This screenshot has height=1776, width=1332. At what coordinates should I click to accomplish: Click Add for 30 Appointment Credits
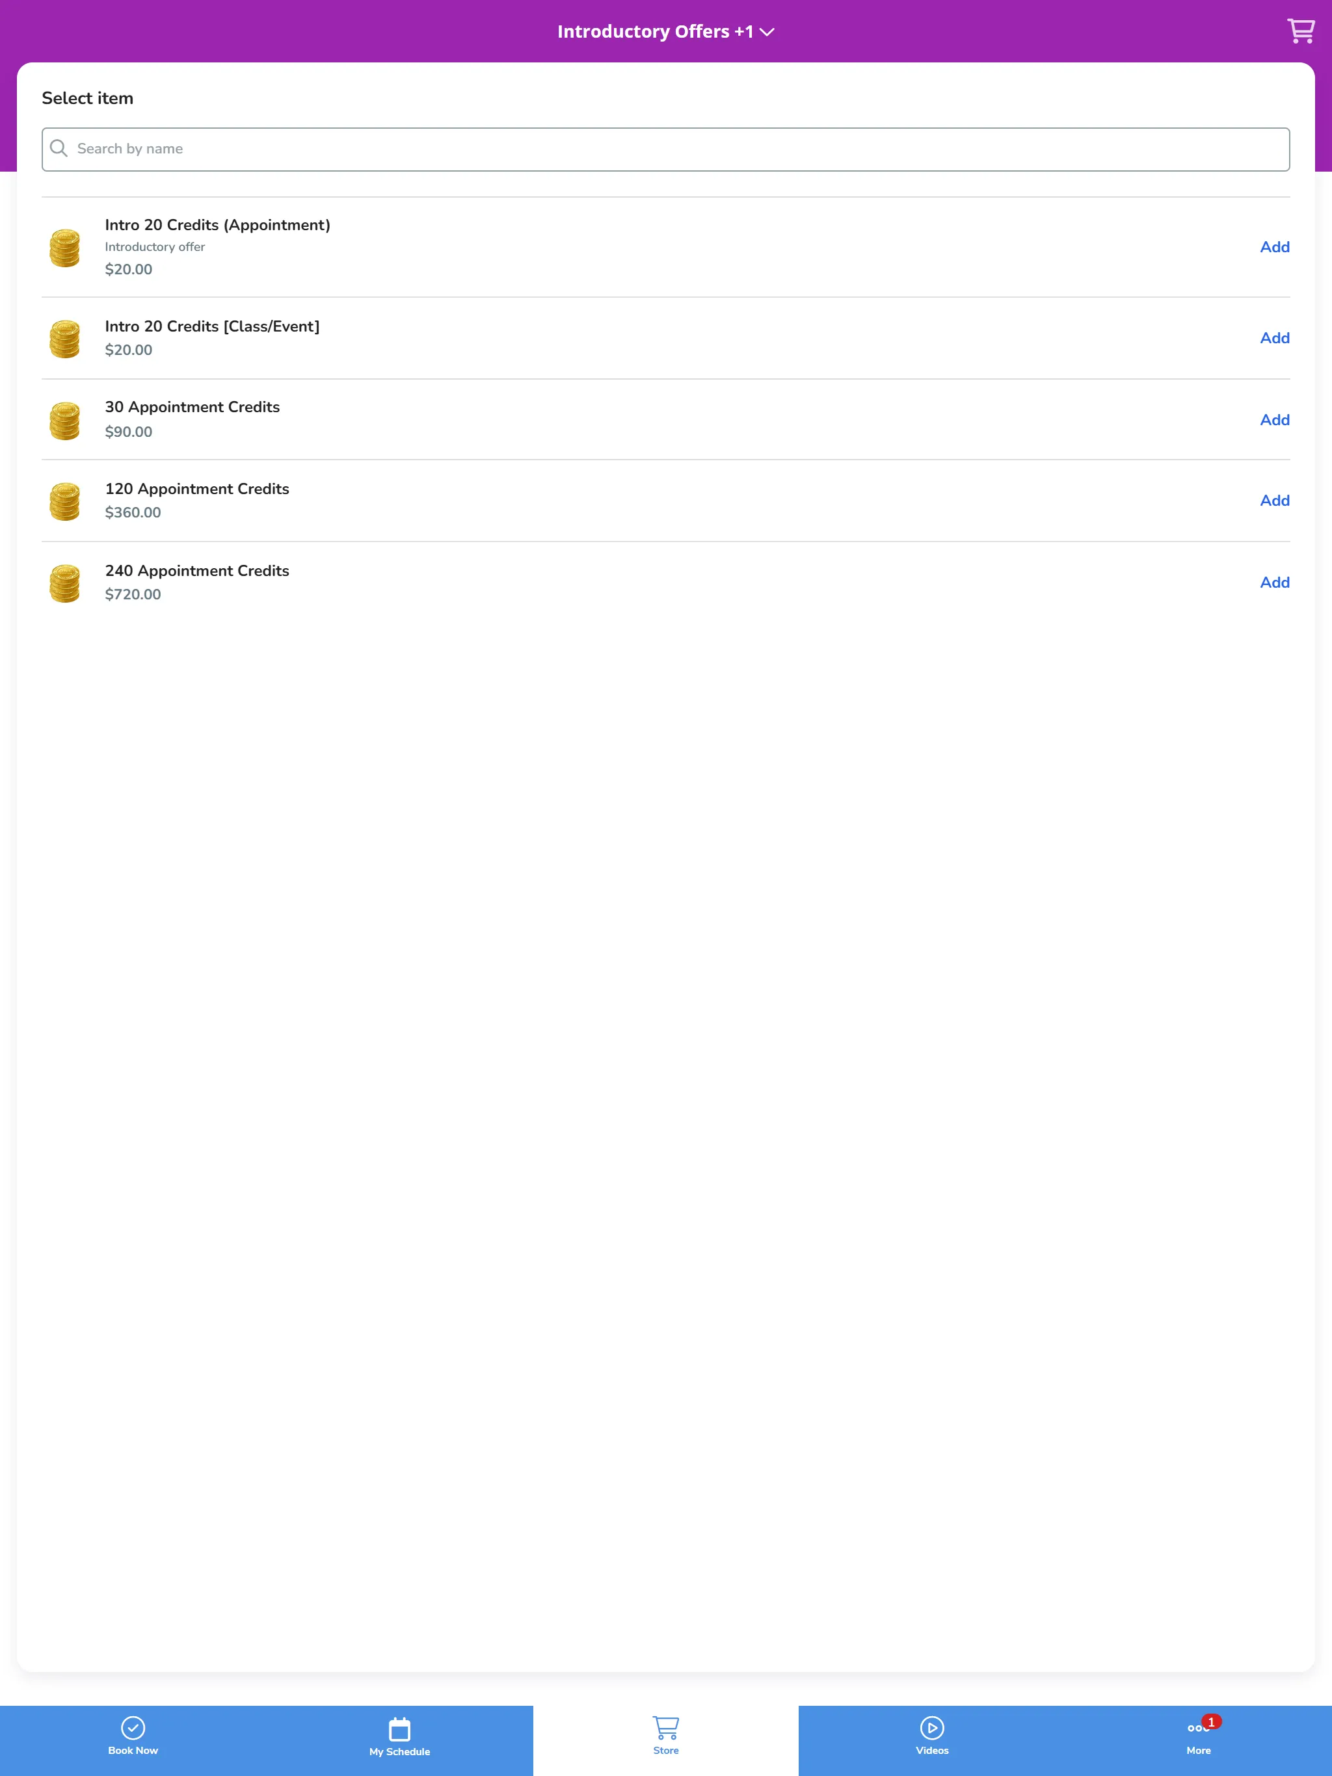click(1273, 419)
